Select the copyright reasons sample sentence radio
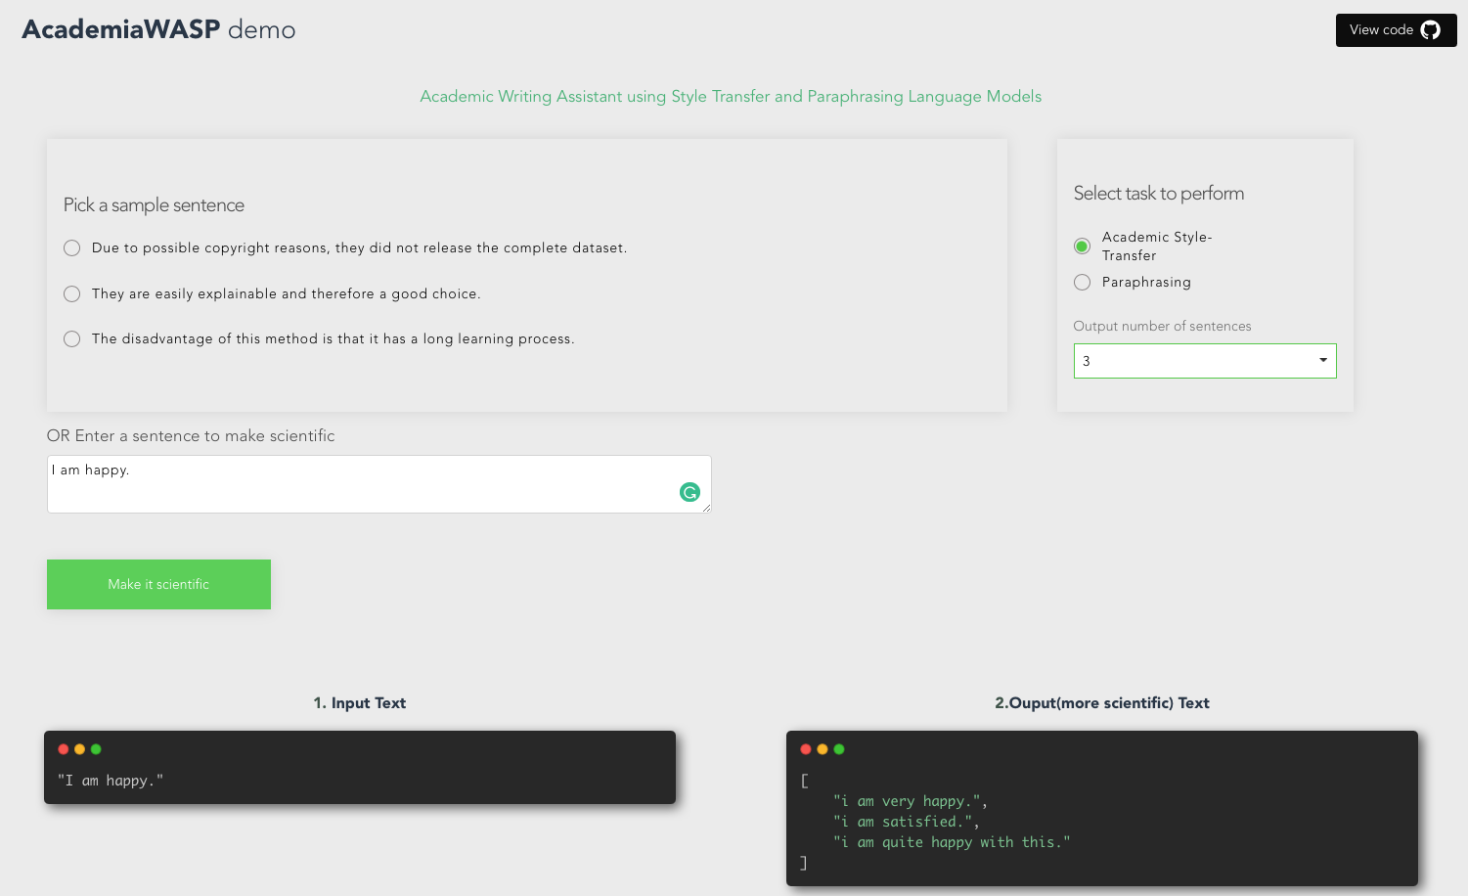The height and width of the screenshot is (896, 1468). pyautogui.click(x=71, y=247)
